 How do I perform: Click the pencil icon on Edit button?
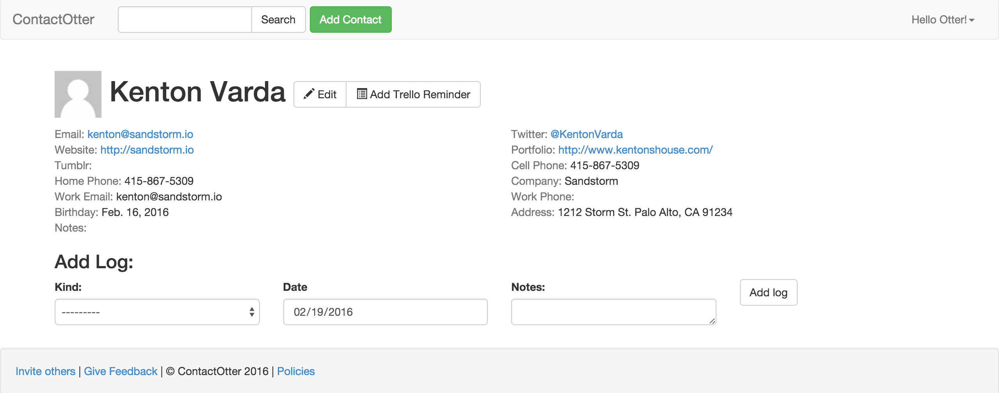[309, 94]
